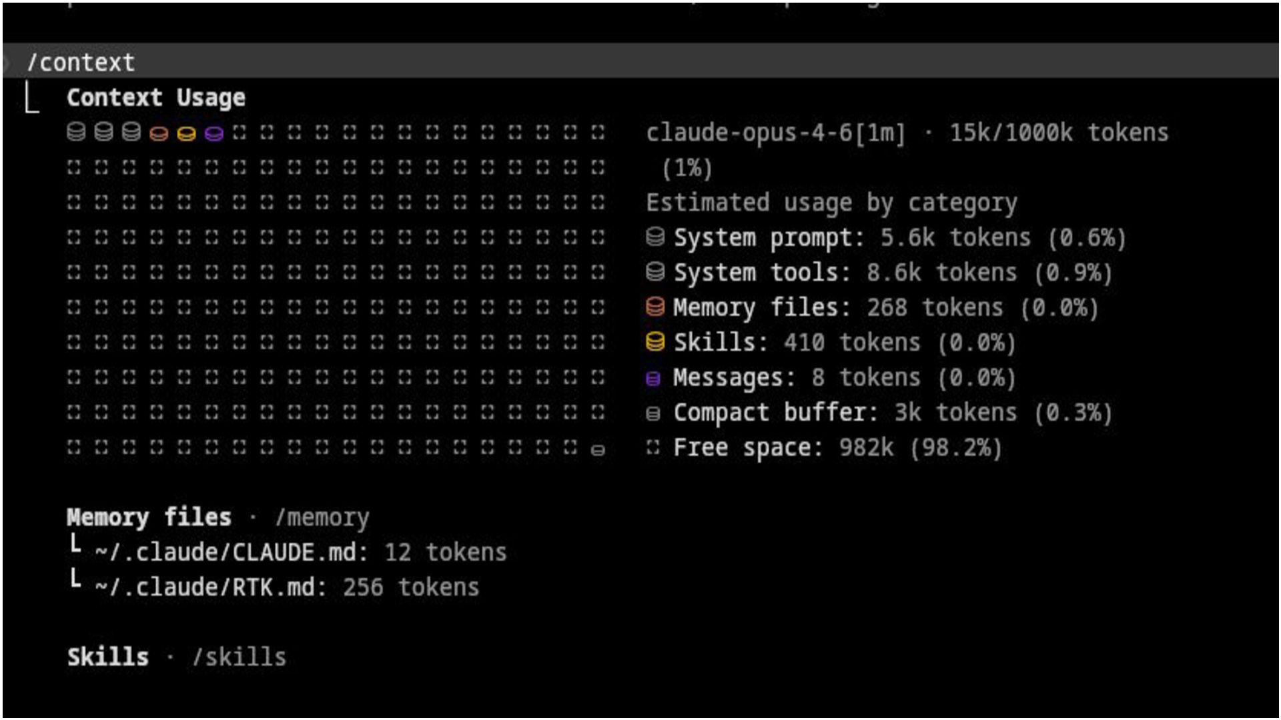Click the purple block in usage grid
Screen dimensions: 1281x720
(213, 133)
